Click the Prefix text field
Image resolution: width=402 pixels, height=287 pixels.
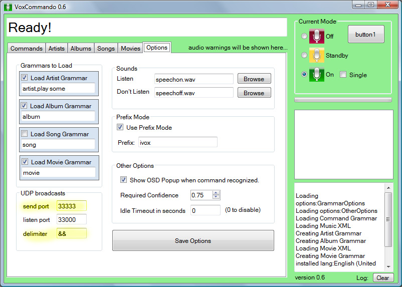coord(178,142)
